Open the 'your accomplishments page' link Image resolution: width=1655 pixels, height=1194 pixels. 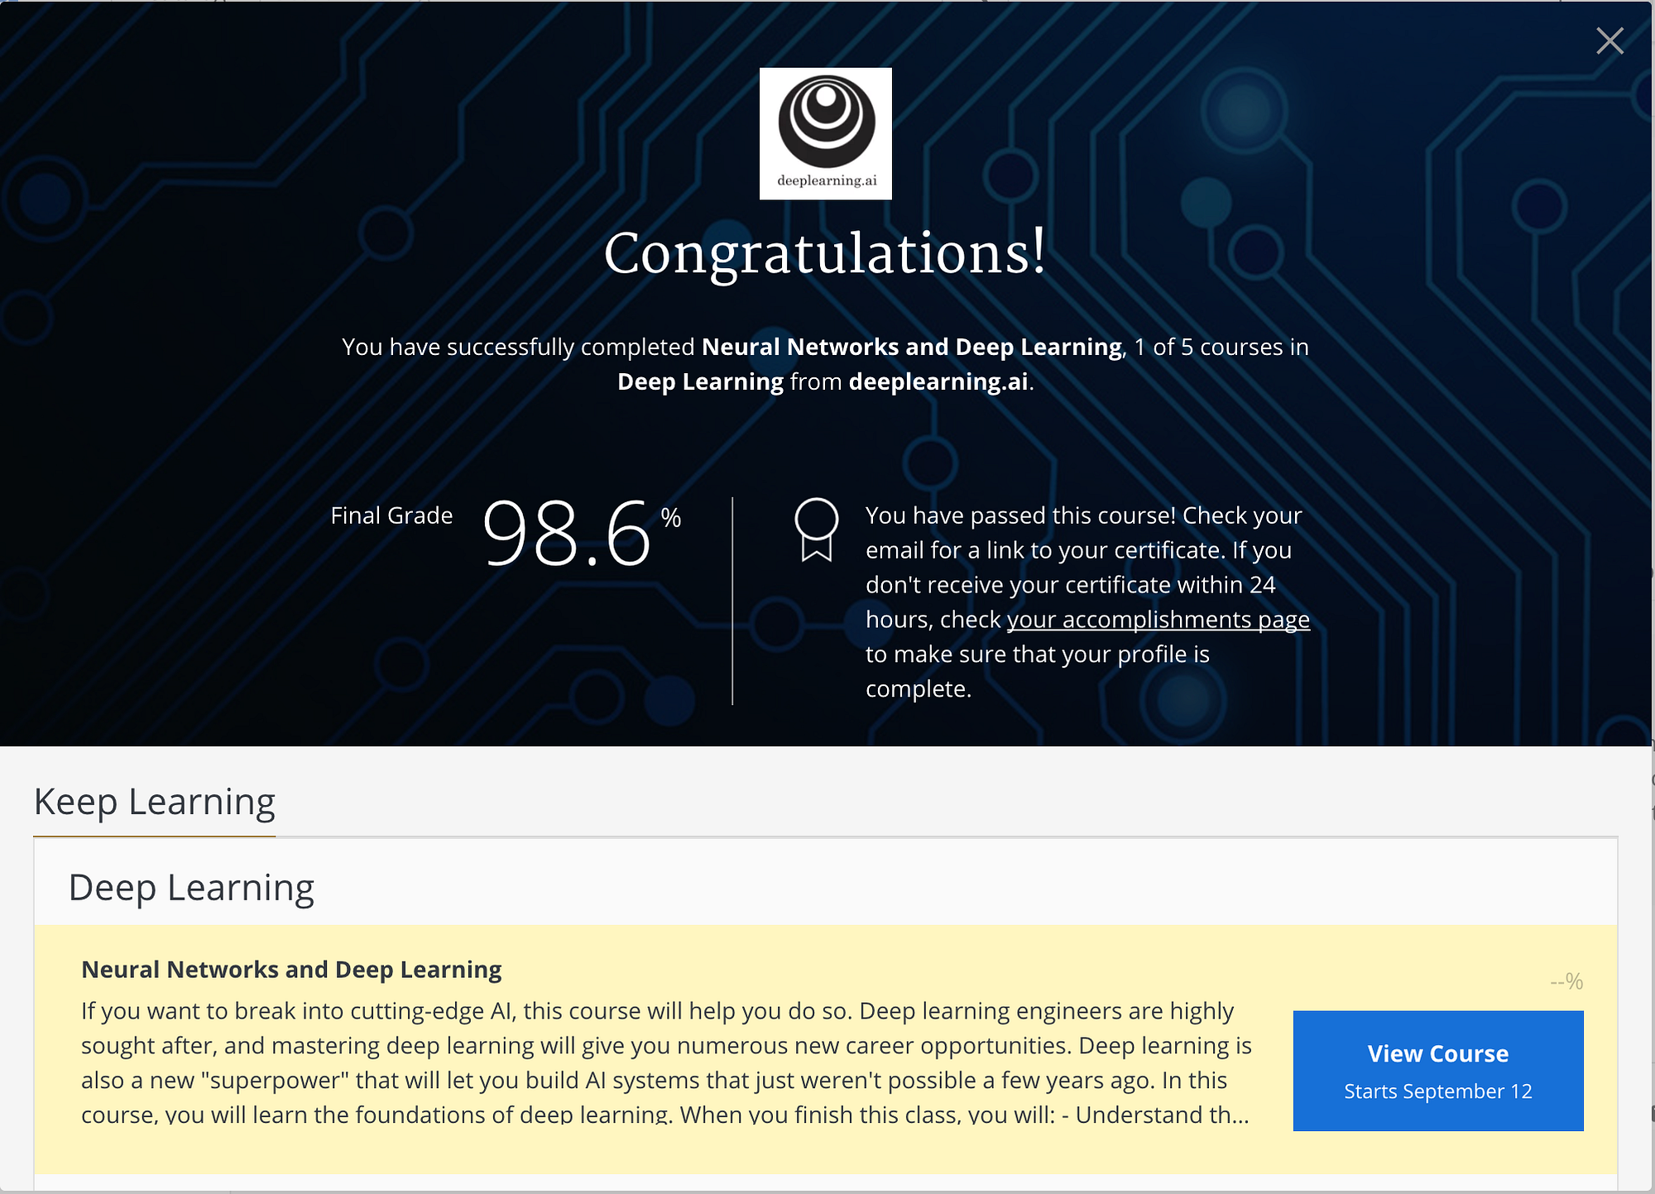pos(1158,619)
